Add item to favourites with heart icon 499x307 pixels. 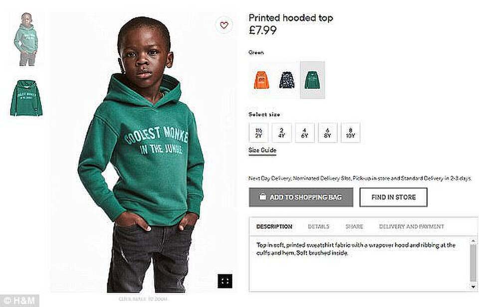[x=224, y=25]
